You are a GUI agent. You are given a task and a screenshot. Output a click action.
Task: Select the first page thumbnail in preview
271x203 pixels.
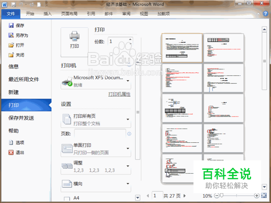[182, 48]
